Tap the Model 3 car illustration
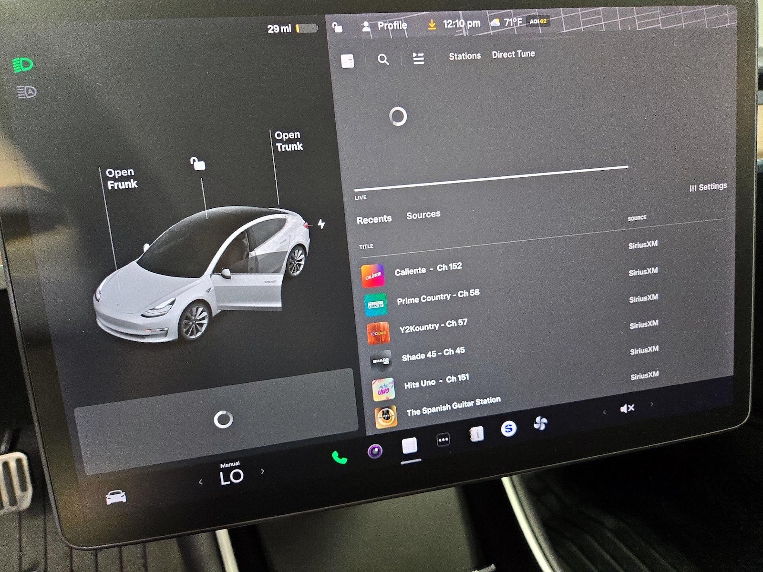The image size is (763, 572). [x=203, y=274]
